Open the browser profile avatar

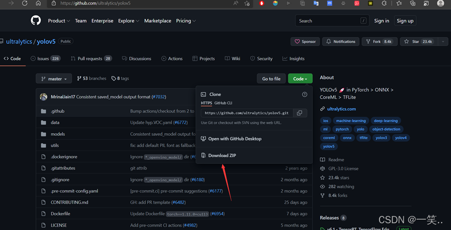(x=441, y=3)
